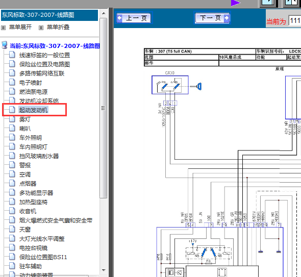The image size is (301, 277).
Task: Open the 收音机 entry
Action: 28,211
